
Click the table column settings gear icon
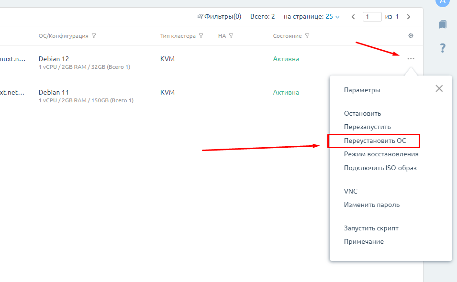pyautogui.click(x=411, y=36)
